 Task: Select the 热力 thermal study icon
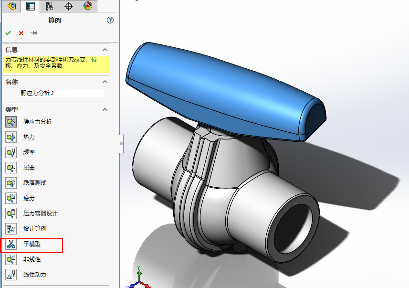tap(11, 137)
